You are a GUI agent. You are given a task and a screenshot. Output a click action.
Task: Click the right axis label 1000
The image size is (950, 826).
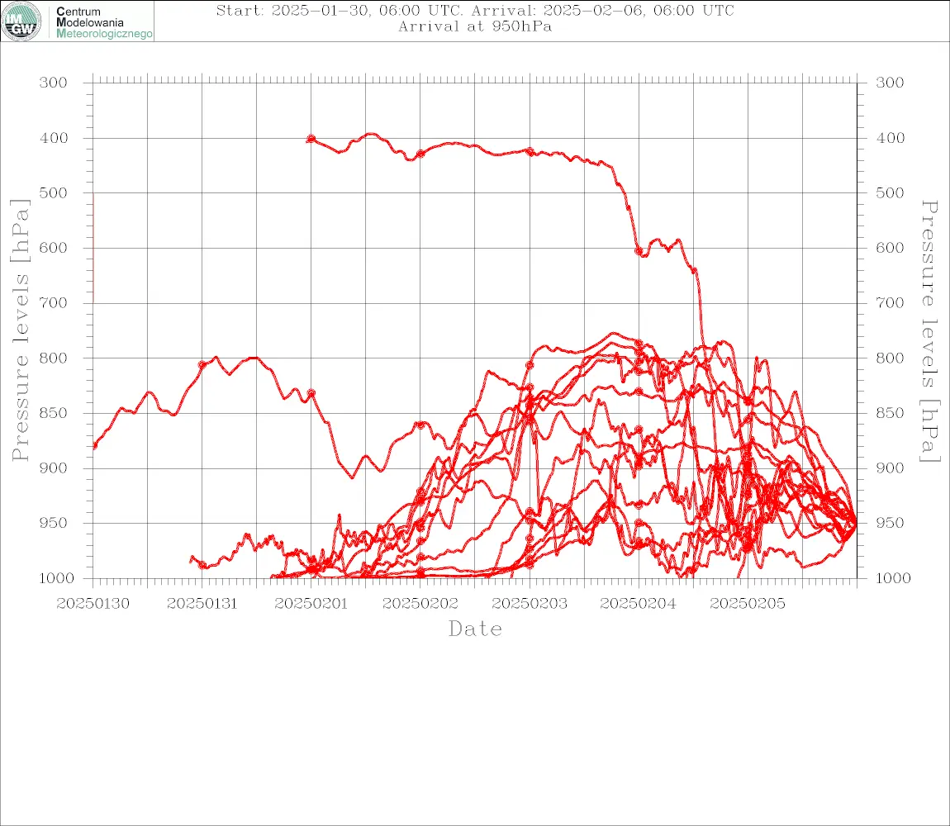[x=895, y=578]
